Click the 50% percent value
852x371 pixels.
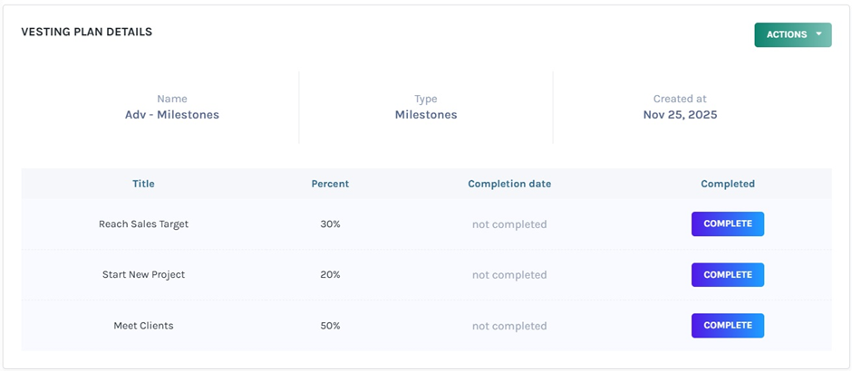[x=330, y=326]
